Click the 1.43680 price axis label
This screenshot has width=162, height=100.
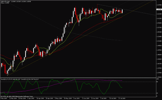coord(159,59)
